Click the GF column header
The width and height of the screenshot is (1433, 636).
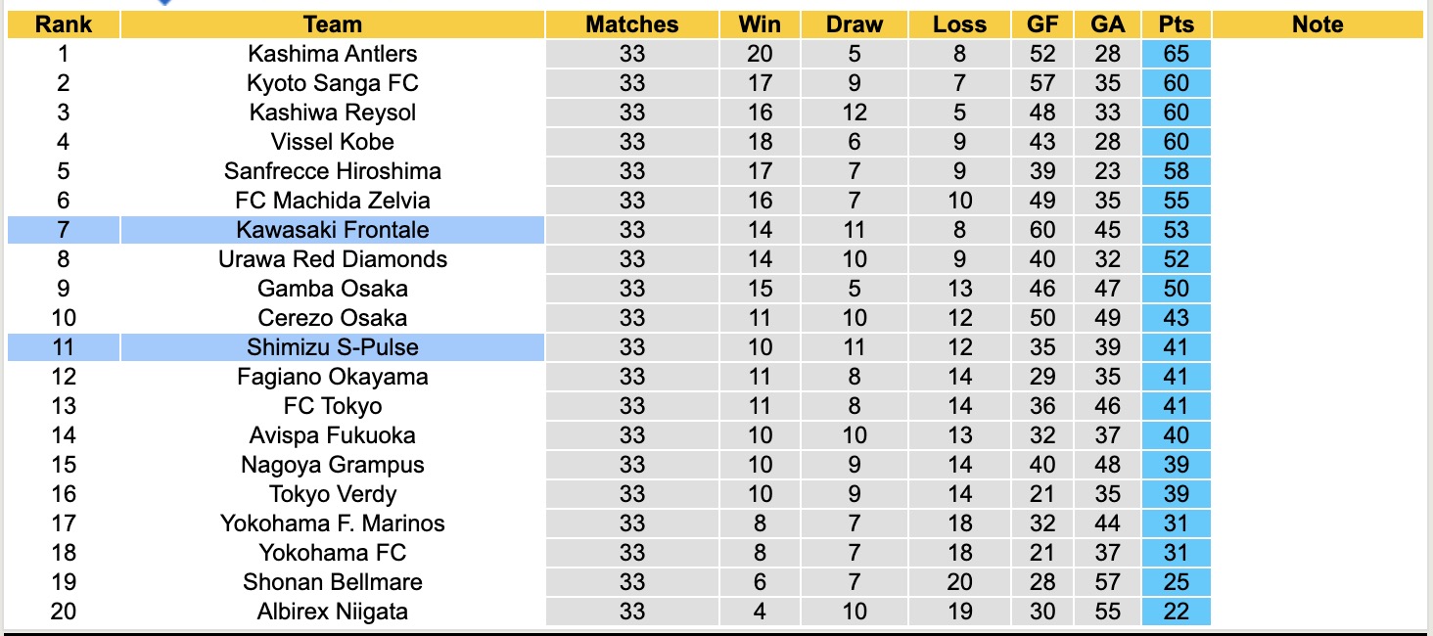point(1042,24)
